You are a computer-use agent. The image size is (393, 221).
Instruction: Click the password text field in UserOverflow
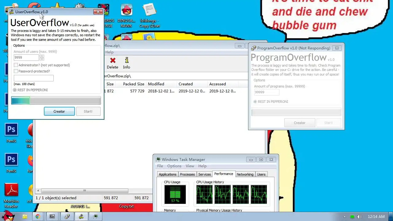click(x=34, y=78)
